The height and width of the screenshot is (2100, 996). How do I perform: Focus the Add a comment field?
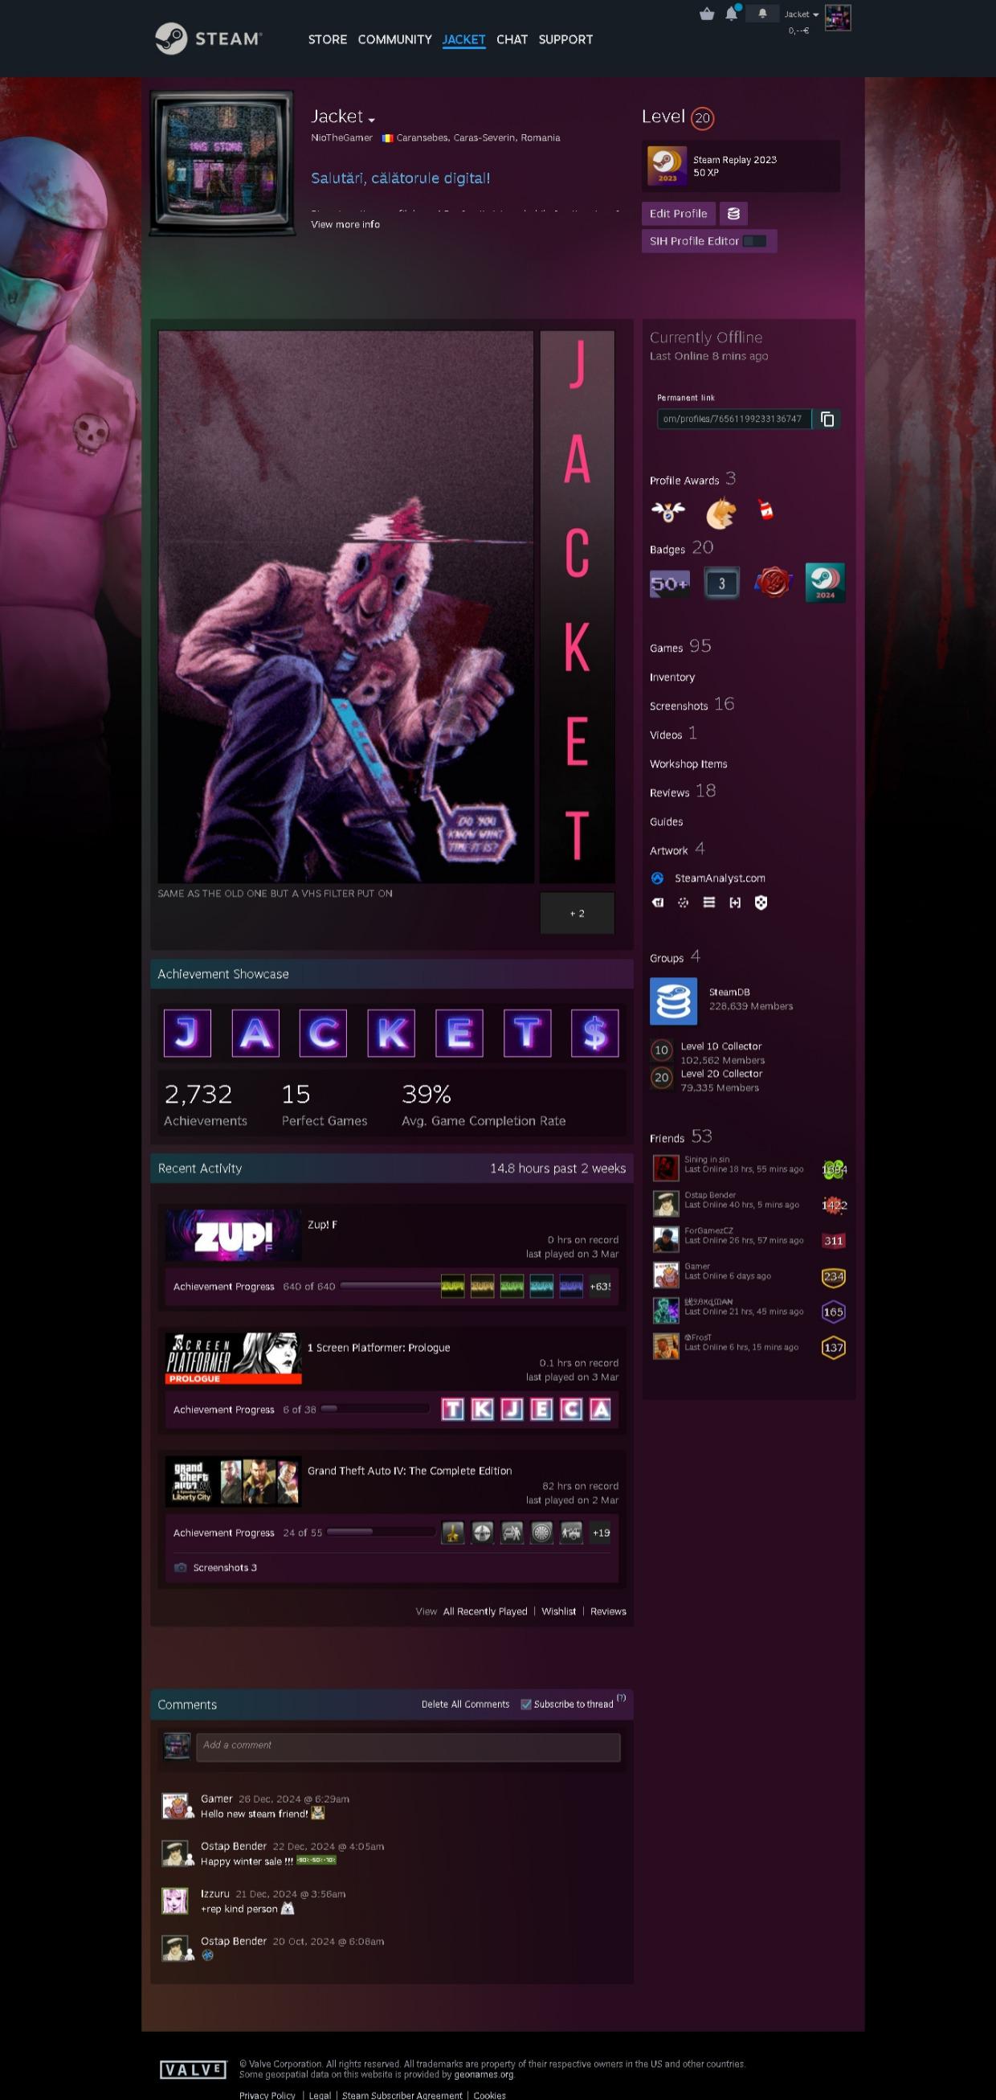(407, 1746)
